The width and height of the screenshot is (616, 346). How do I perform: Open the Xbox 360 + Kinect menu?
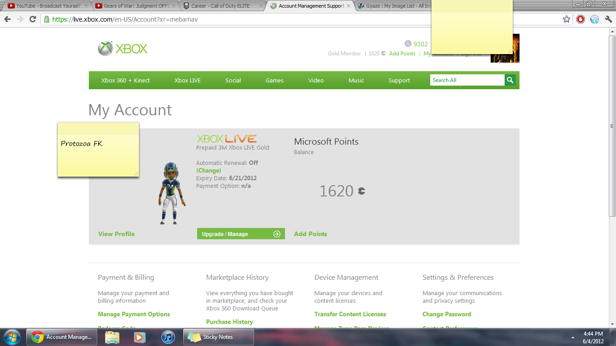(125, 80)
